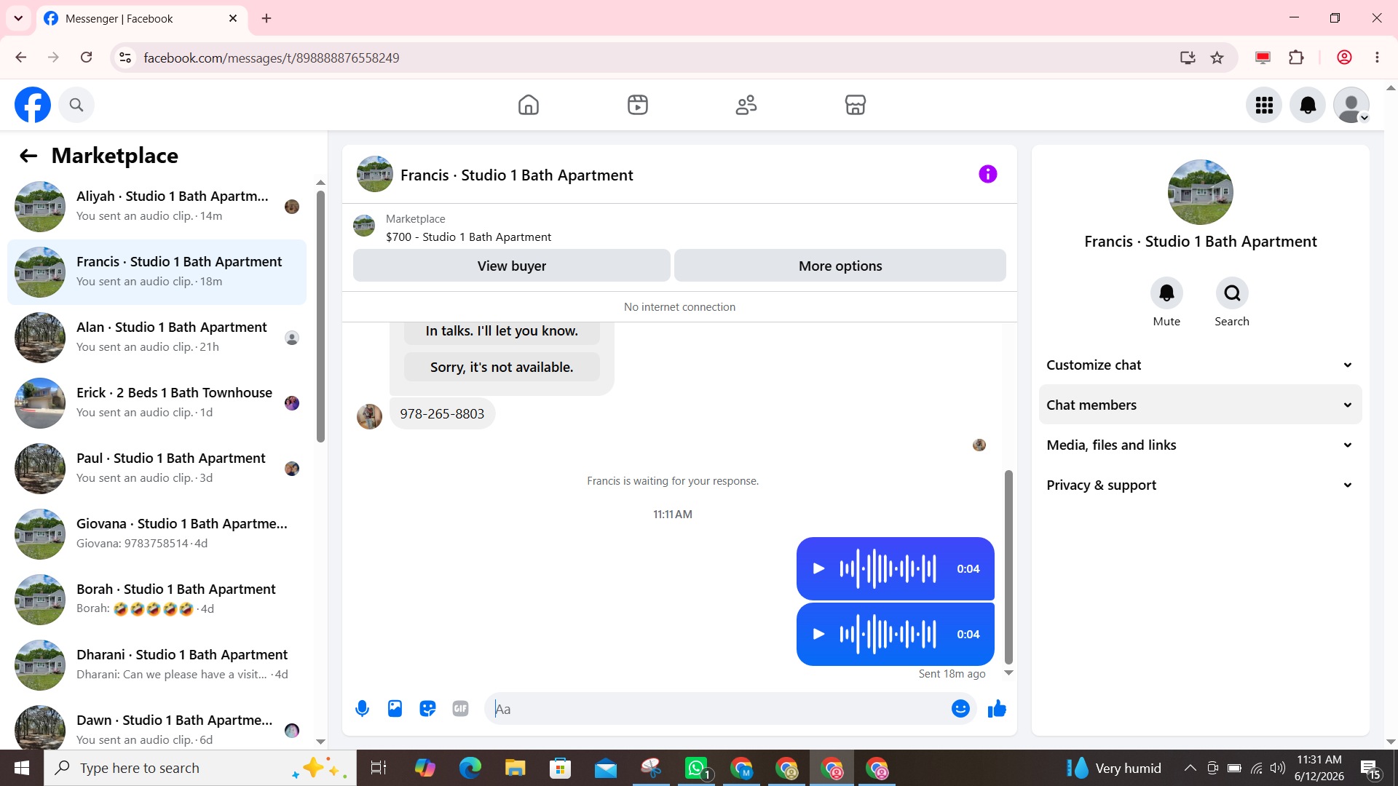Search in conversation using the magnifier icon
1398x786 pixels.
1232,293
